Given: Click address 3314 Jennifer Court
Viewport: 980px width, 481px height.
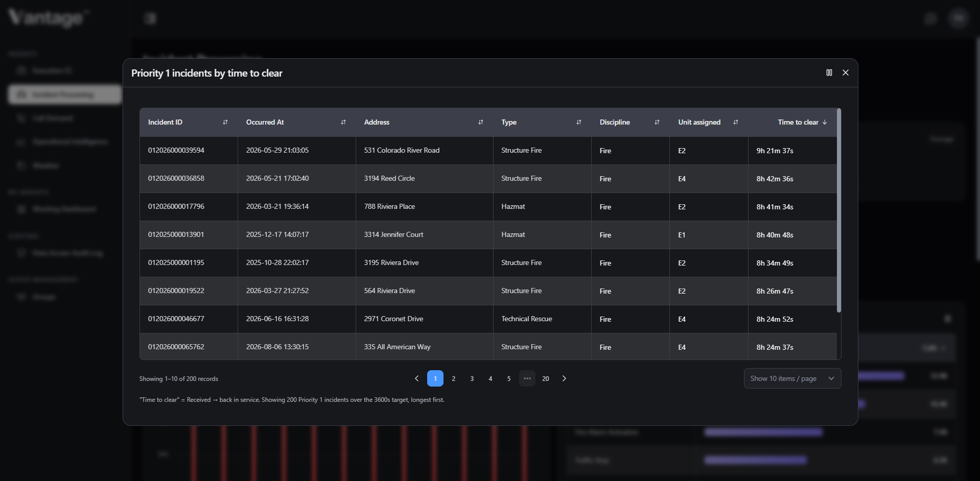Looking at the screenshot, I should [x=393, y=235].
